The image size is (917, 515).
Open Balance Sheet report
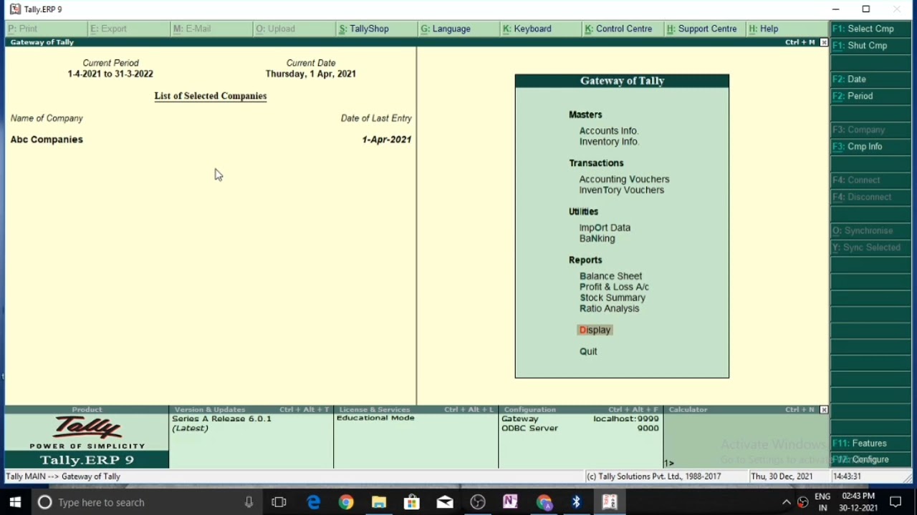tap(610, 276)
